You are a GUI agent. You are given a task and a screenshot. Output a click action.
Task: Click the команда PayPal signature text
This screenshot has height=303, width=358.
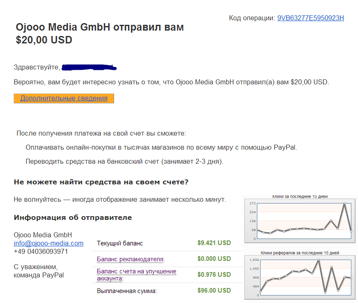click(x=38, y=275)
